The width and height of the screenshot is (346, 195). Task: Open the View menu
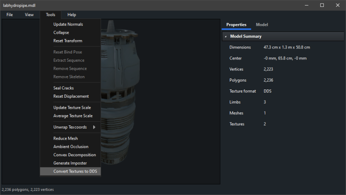[29, 15]
